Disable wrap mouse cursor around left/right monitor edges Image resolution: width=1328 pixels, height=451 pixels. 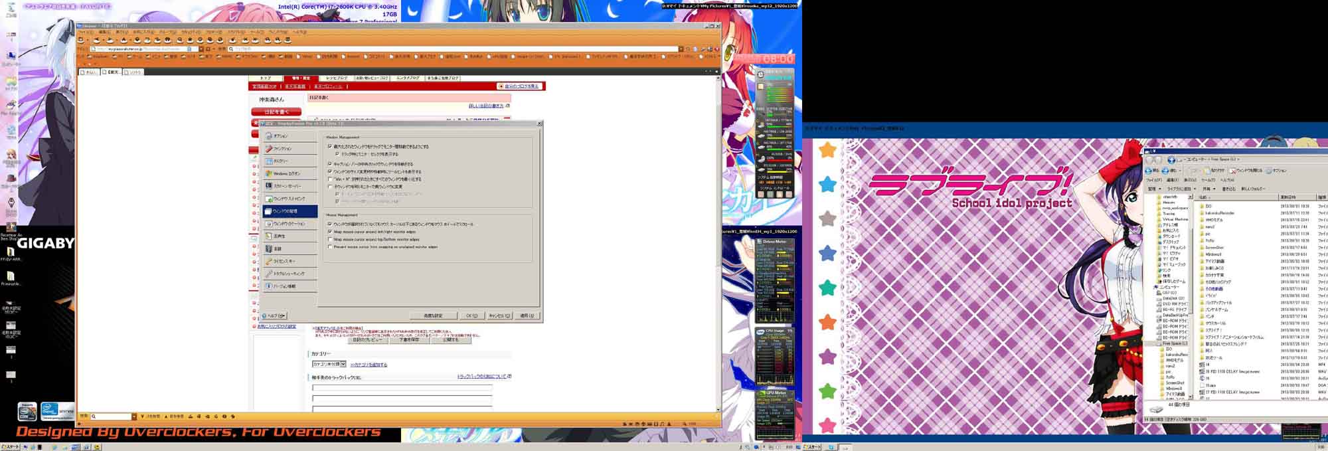click(330, 232)
